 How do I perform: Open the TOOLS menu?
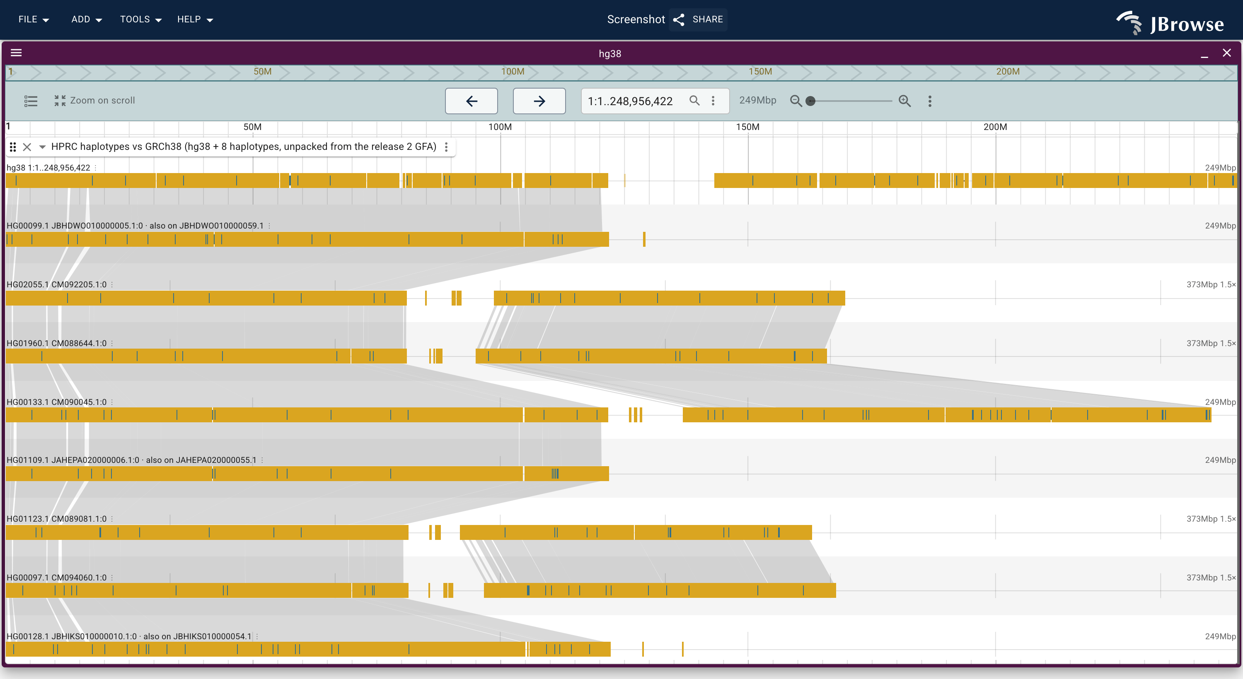[140, 19]
